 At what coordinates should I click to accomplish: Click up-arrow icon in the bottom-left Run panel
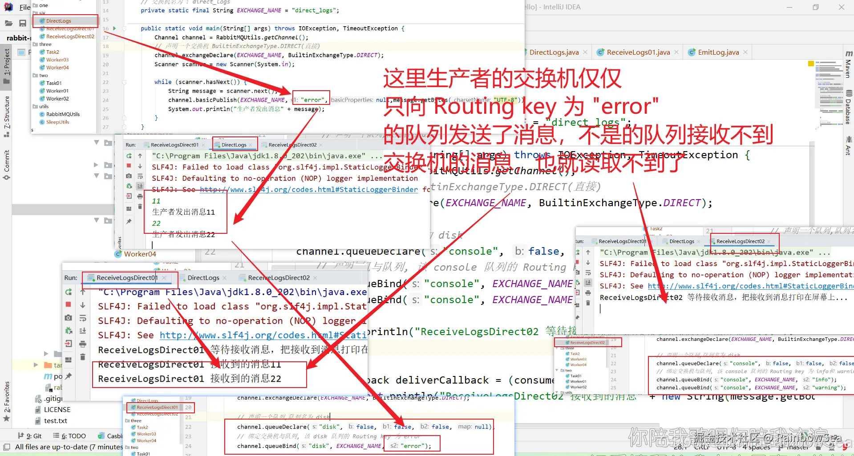83,292
